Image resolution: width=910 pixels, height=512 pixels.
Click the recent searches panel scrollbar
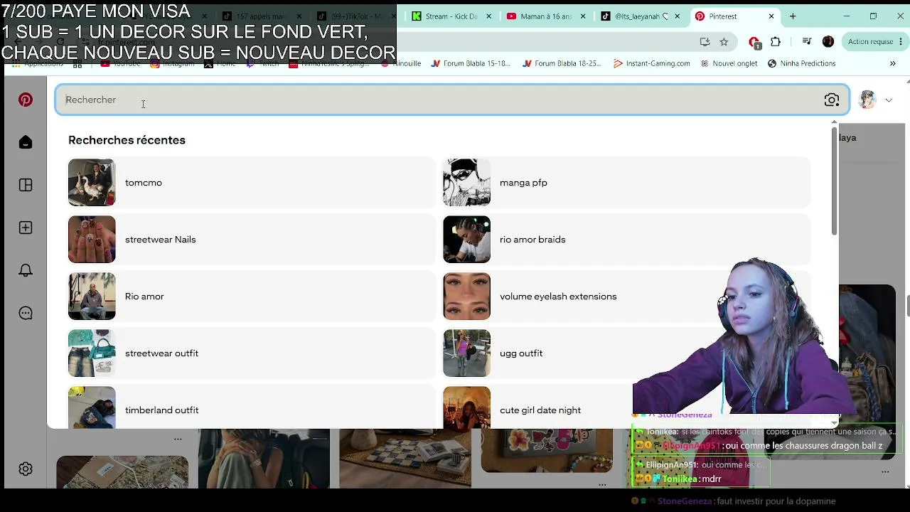[834, 183]
